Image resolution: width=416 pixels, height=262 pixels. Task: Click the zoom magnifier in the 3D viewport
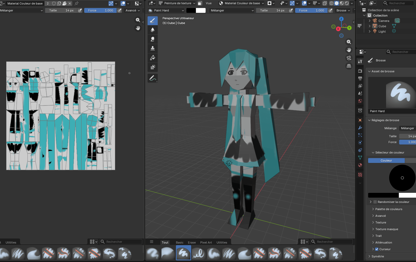pyautogui.click(x=349, y=42)
